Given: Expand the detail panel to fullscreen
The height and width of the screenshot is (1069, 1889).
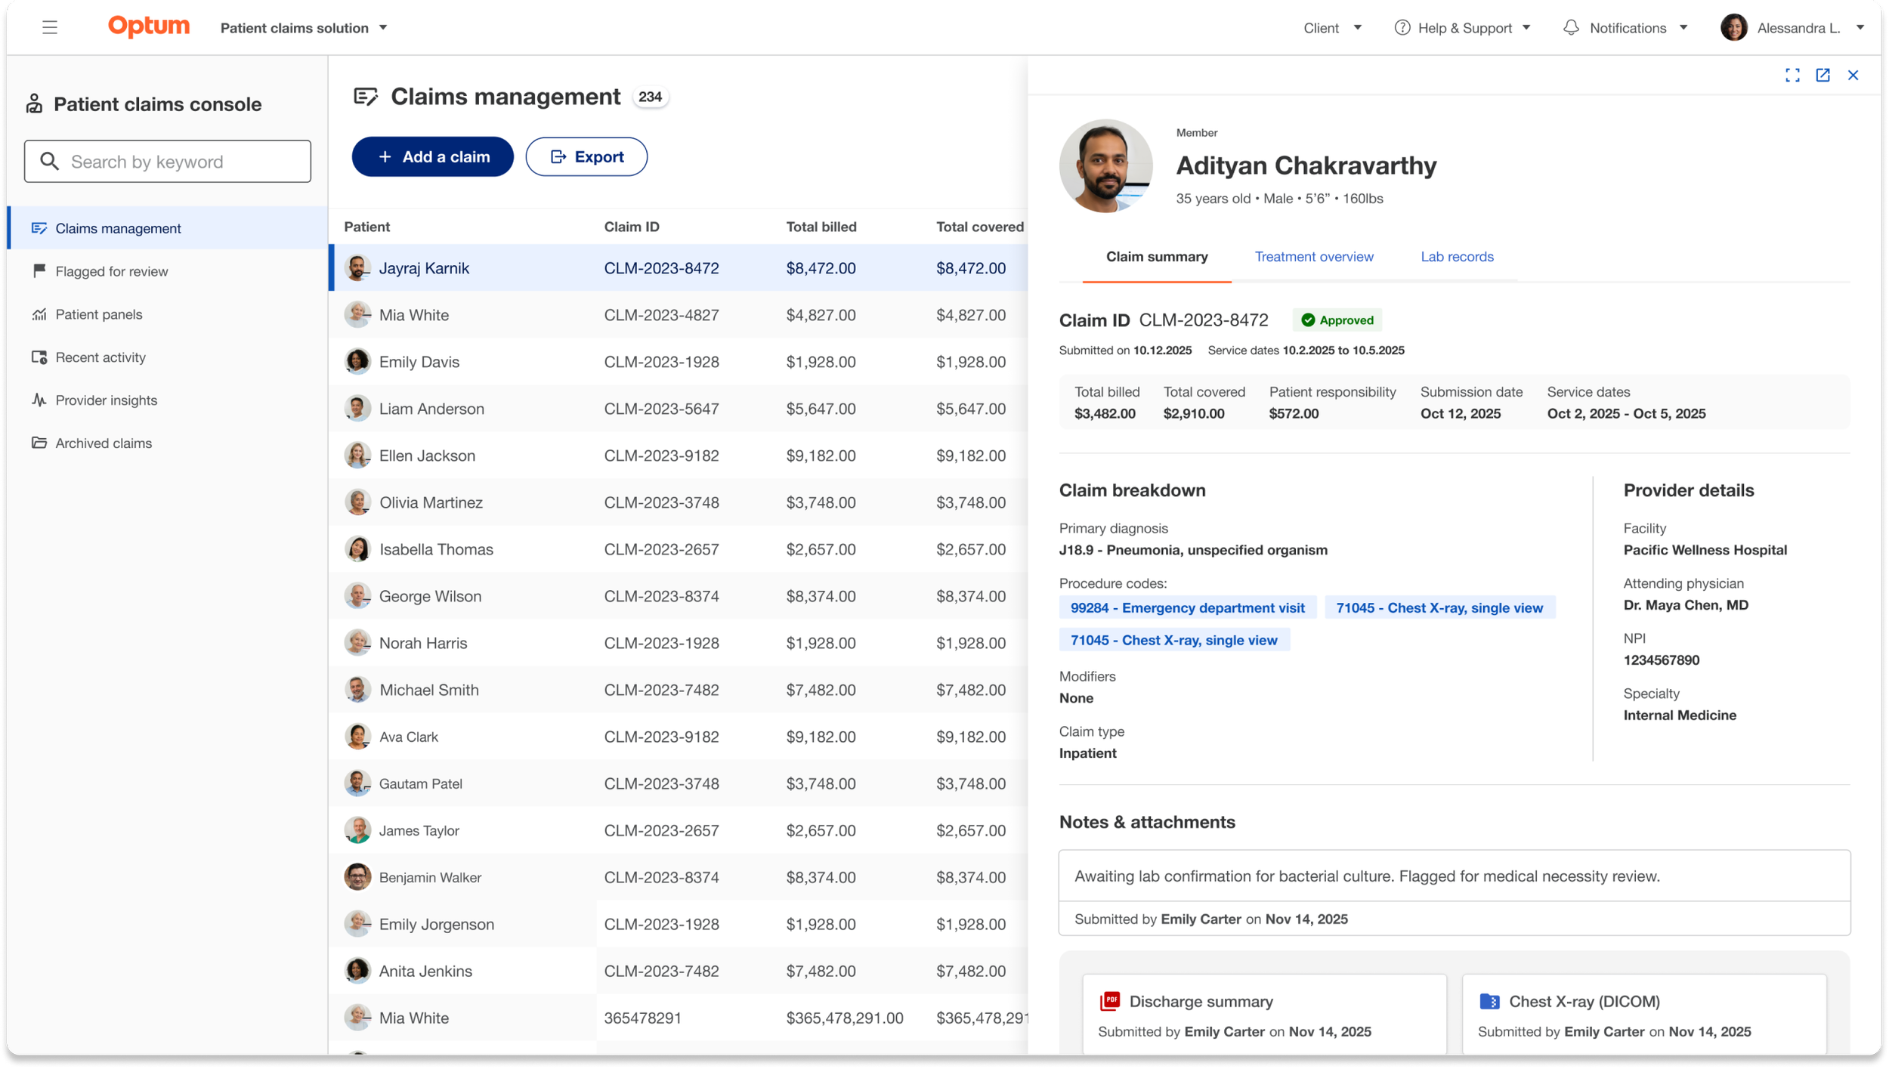Looking at the screenshot, I should point(1792,75).
